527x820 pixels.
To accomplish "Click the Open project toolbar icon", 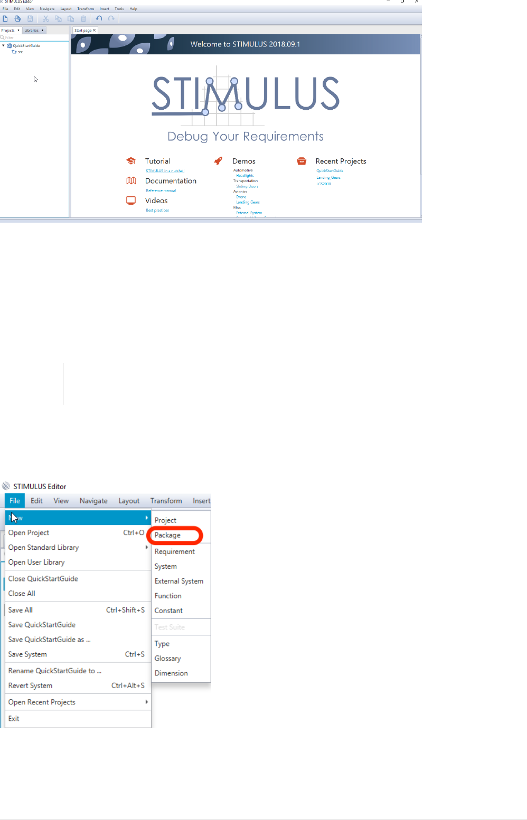I will click(x=17, y=18).
